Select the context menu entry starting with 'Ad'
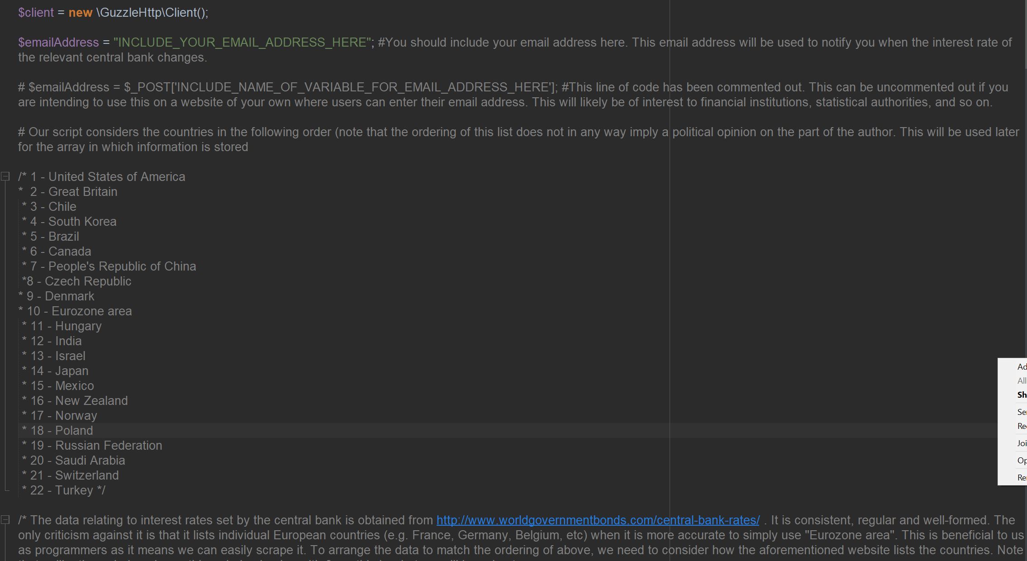 [x=1021, y=367]
